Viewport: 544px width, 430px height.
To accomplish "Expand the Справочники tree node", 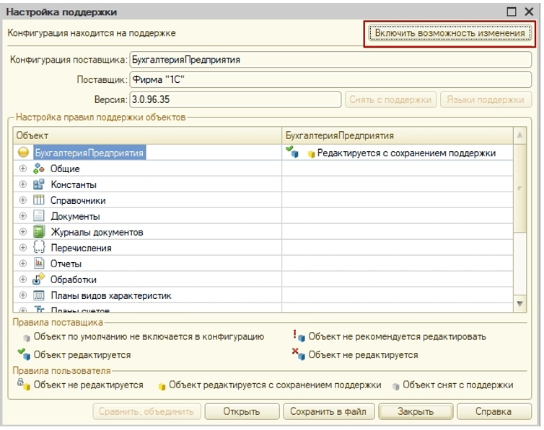I will pyautogui.click(x=23, y=200).
